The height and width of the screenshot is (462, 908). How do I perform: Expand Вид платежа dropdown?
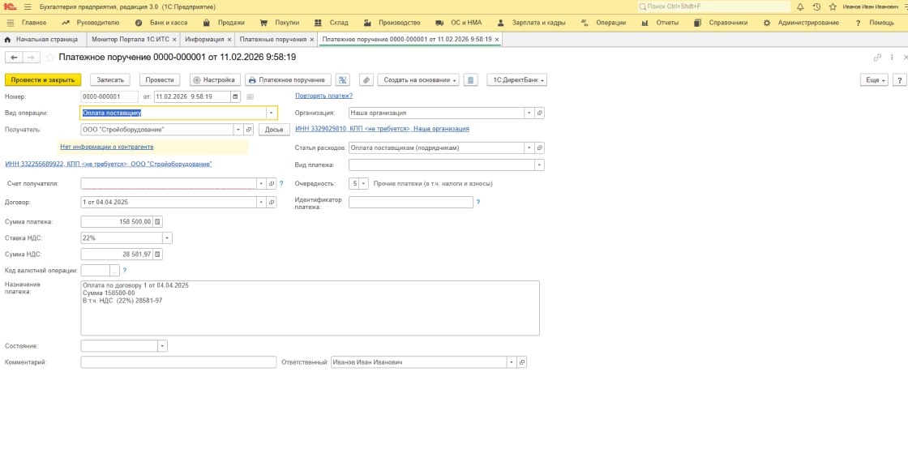click(539, 165)
